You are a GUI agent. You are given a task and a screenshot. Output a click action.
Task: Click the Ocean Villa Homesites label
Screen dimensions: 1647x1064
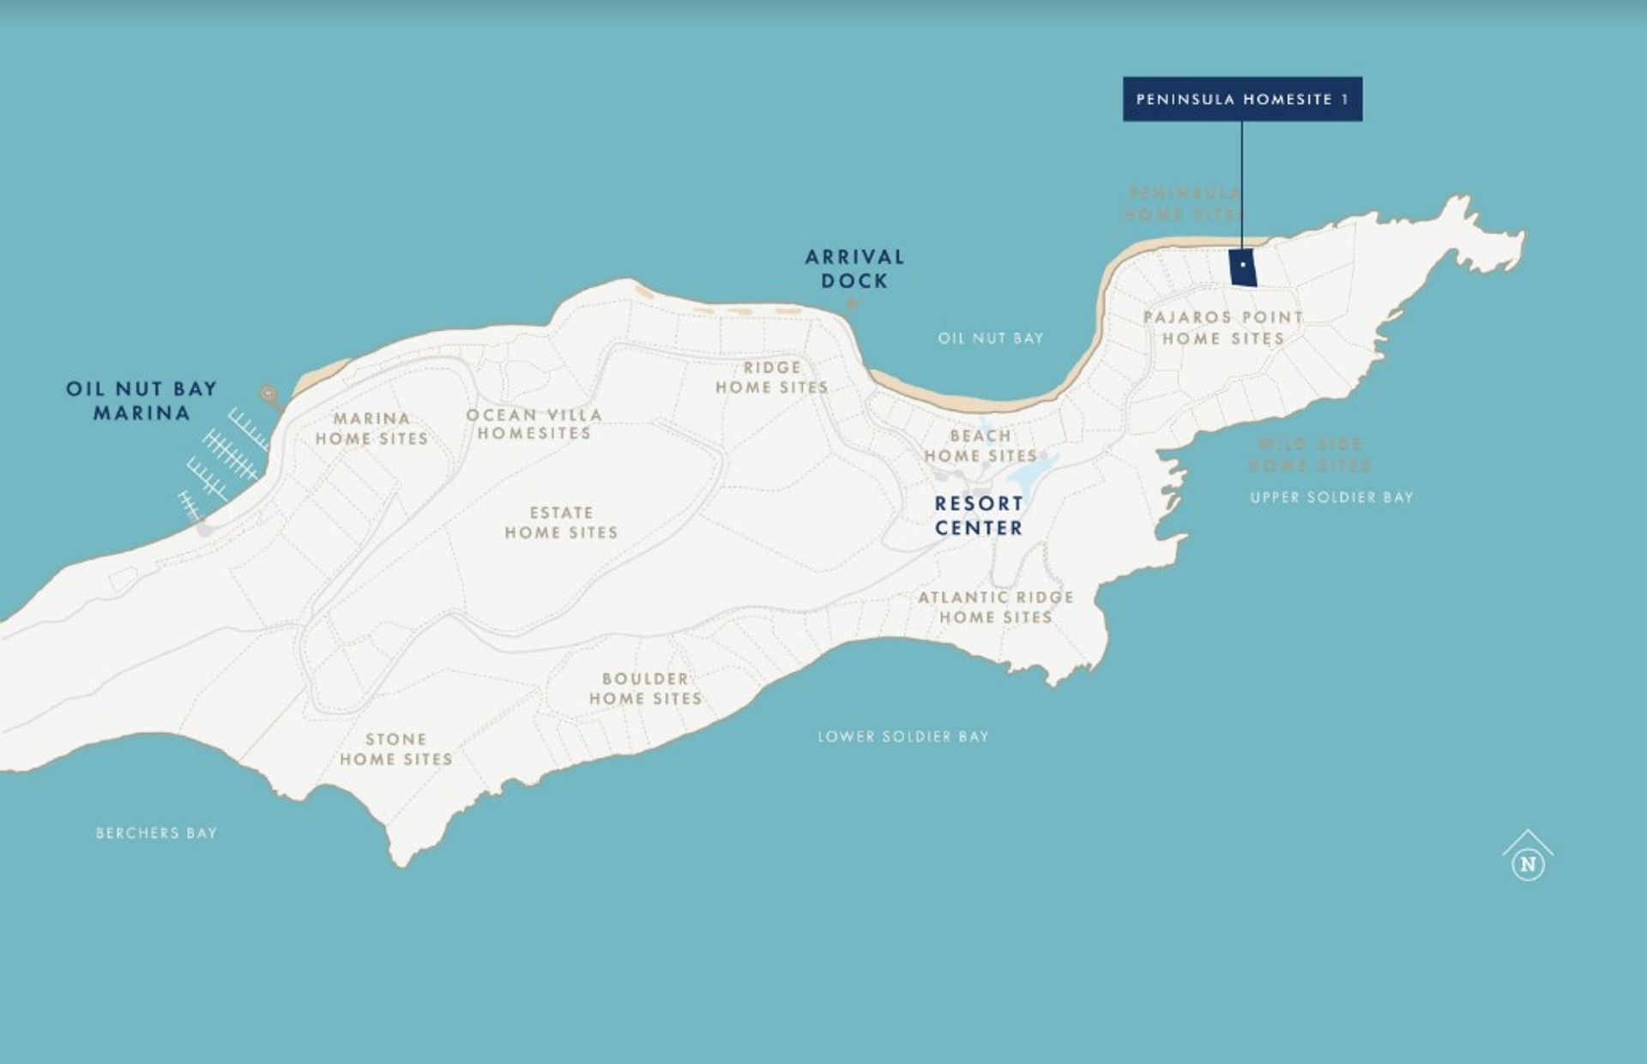(534, 424)
